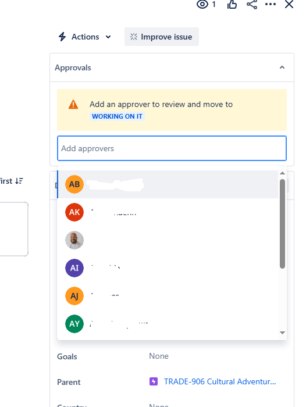Click the watchers eye icon
306x407 pixels.
pyautogui.click(x=202, y=5)
